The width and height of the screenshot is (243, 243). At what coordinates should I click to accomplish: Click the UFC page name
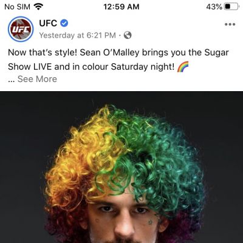coord(48,23)
